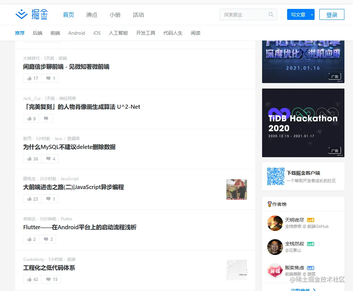This screenshot has height=291, width=353.
Task: Click the 数据库 tag
Action: point(73,139)
